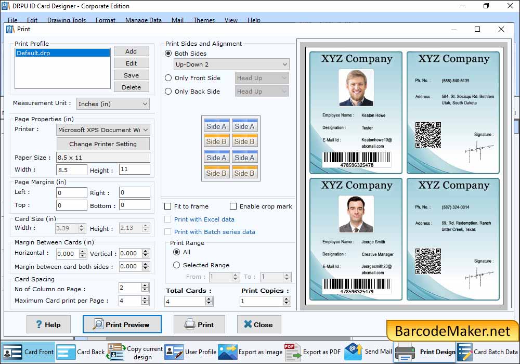Click Horizontal margin spinner arrows
520x364 pixels.
83,254
